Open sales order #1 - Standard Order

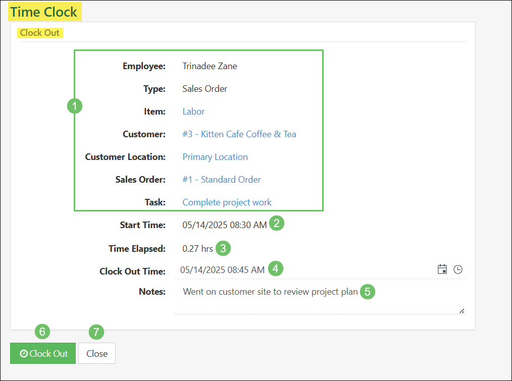point(221,180)
